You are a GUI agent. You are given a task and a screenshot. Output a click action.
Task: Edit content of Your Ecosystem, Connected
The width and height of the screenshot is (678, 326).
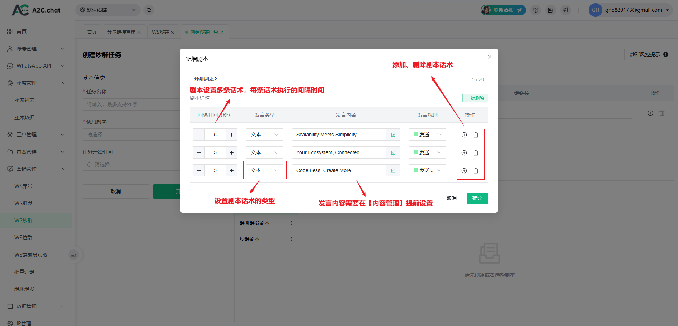(393, 153)
